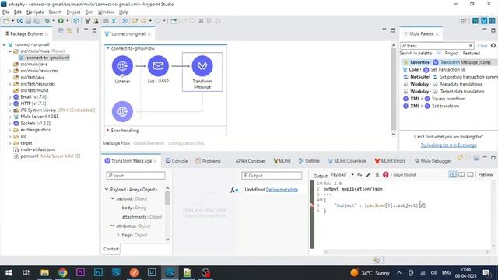498x280 pixels.
Task: Click the green Run button in the toolbar
Action: (x=61, y=21)
